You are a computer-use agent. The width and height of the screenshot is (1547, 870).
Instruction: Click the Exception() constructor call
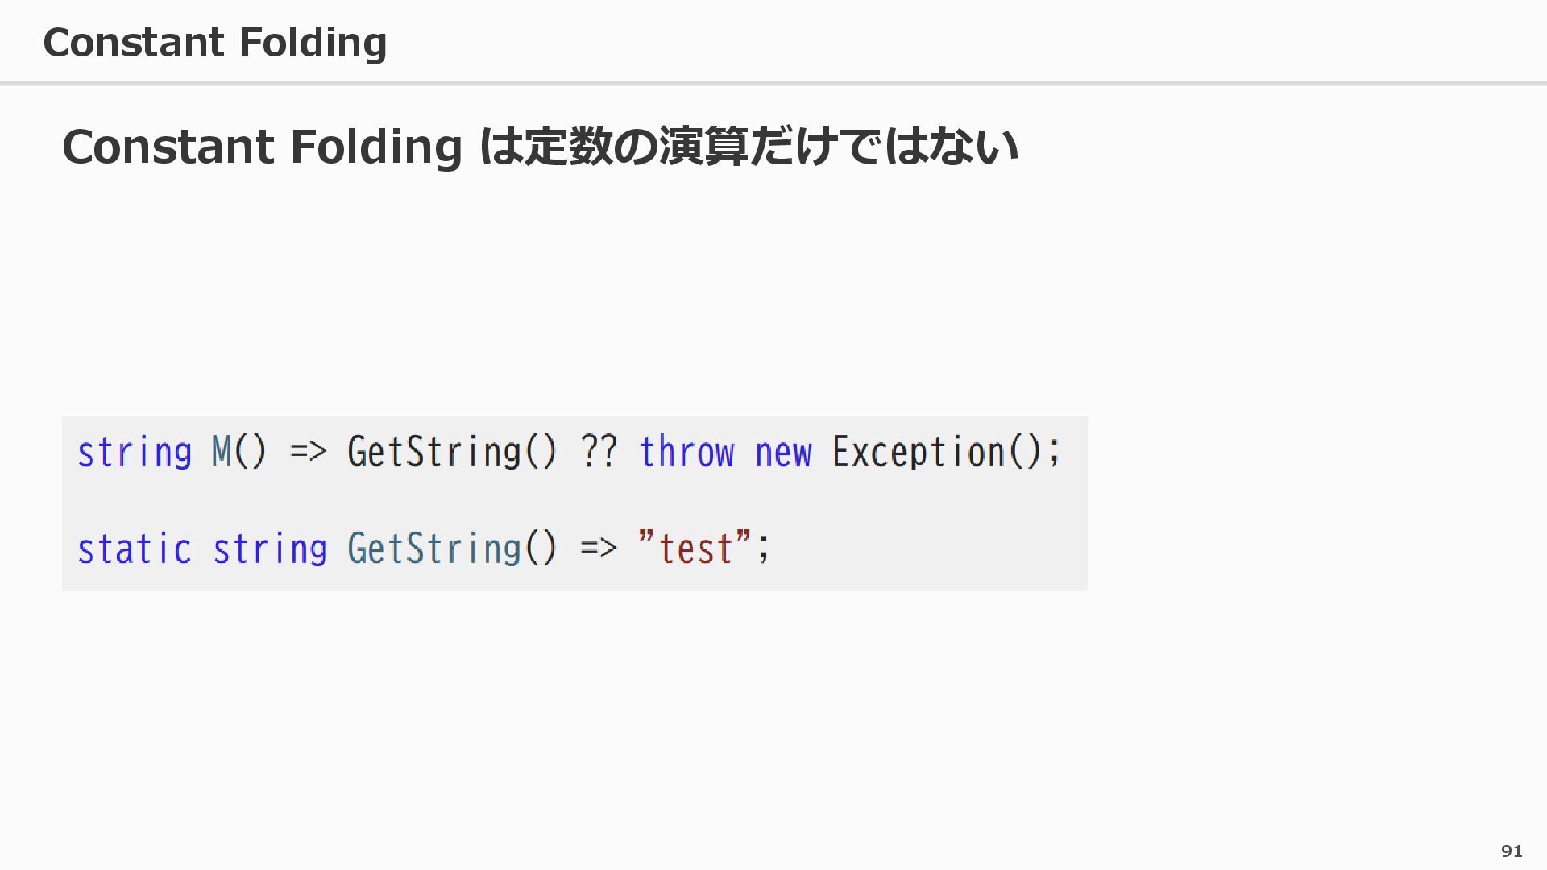tap(938, 453)
